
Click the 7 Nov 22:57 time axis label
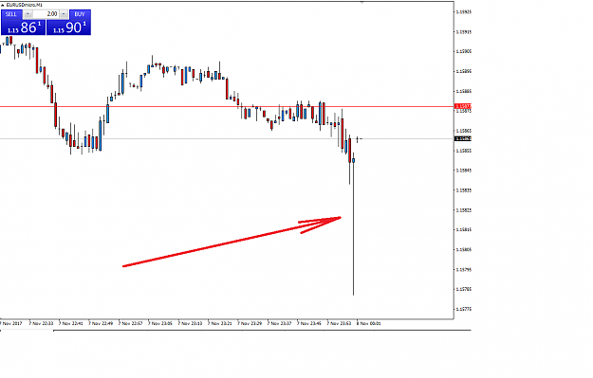(131, 324)
